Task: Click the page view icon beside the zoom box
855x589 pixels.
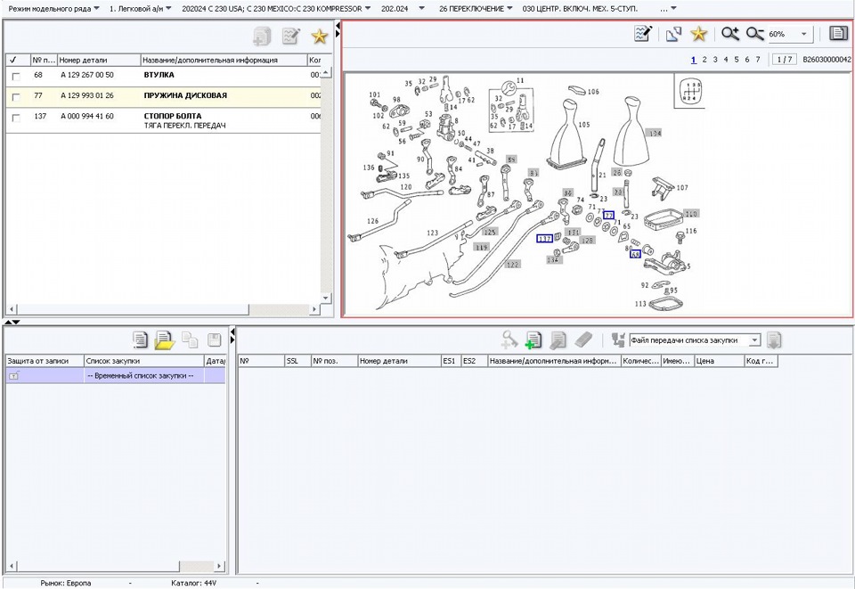Action: (838, 33)
